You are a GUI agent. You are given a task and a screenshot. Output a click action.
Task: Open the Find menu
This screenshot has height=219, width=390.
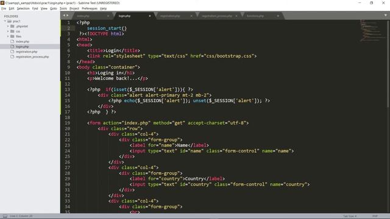pyautogui.click(x=35, y=9)
